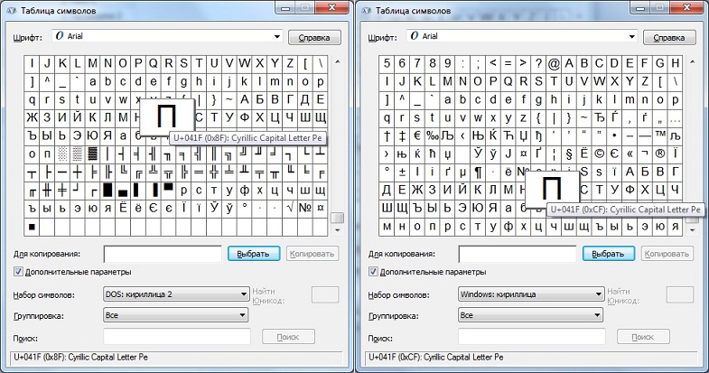Select the '░' light shade block in left window
The width and height of the screenshot is (709, 373).
62,154
